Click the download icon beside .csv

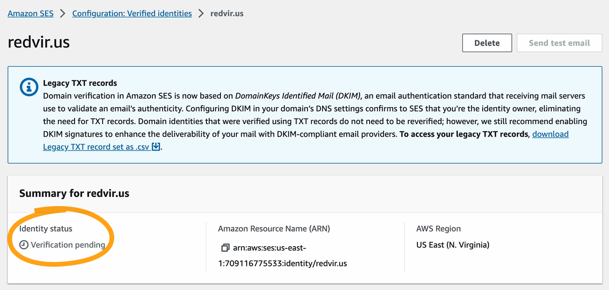point(156,147)
